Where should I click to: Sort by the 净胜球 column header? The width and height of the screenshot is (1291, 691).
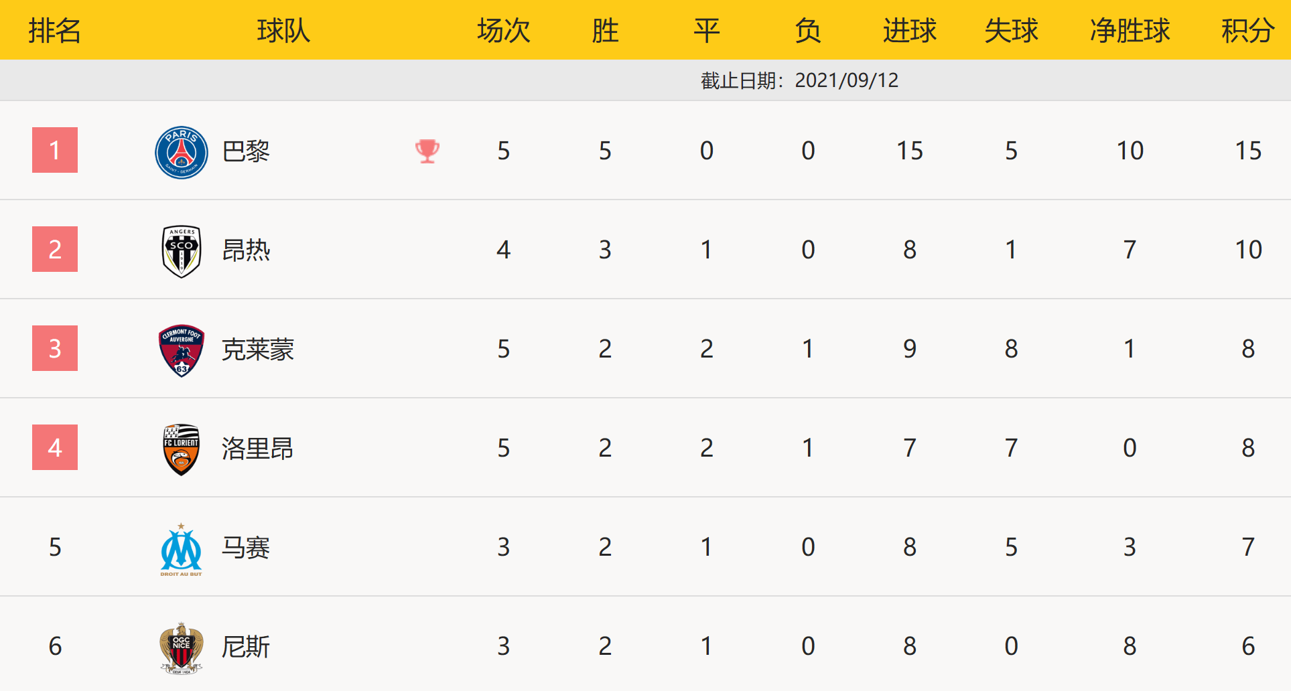point(1130,30)
